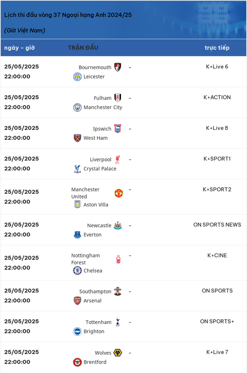247x373 pixels.
Task: Click the Manchester City club crest
Action: tap(78, 108)
